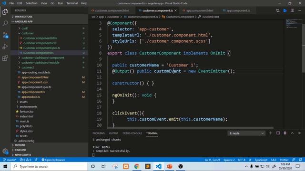Click the blue run icon in editor toolbar
The image size is (305, 171).
285,10
